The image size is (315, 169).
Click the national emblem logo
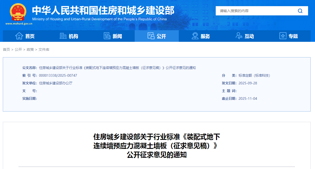(x=18, y=12)
